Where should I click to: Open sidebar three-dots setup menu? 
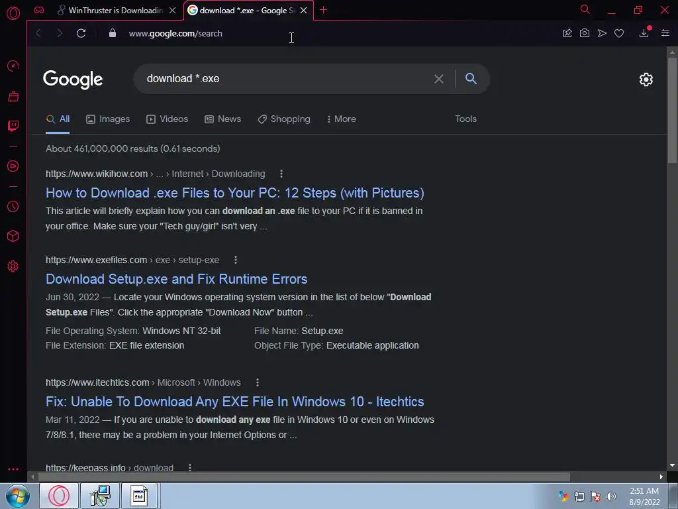[x=13, y=469]
